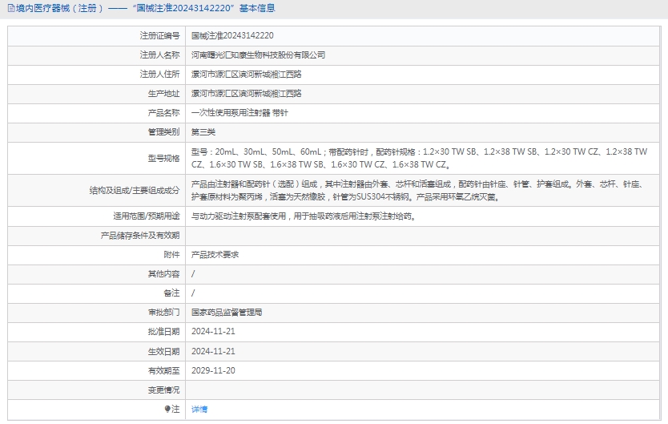Click the lightbulb icon next to 注
This screenshot has height=424, width=668.
[167, 409]
